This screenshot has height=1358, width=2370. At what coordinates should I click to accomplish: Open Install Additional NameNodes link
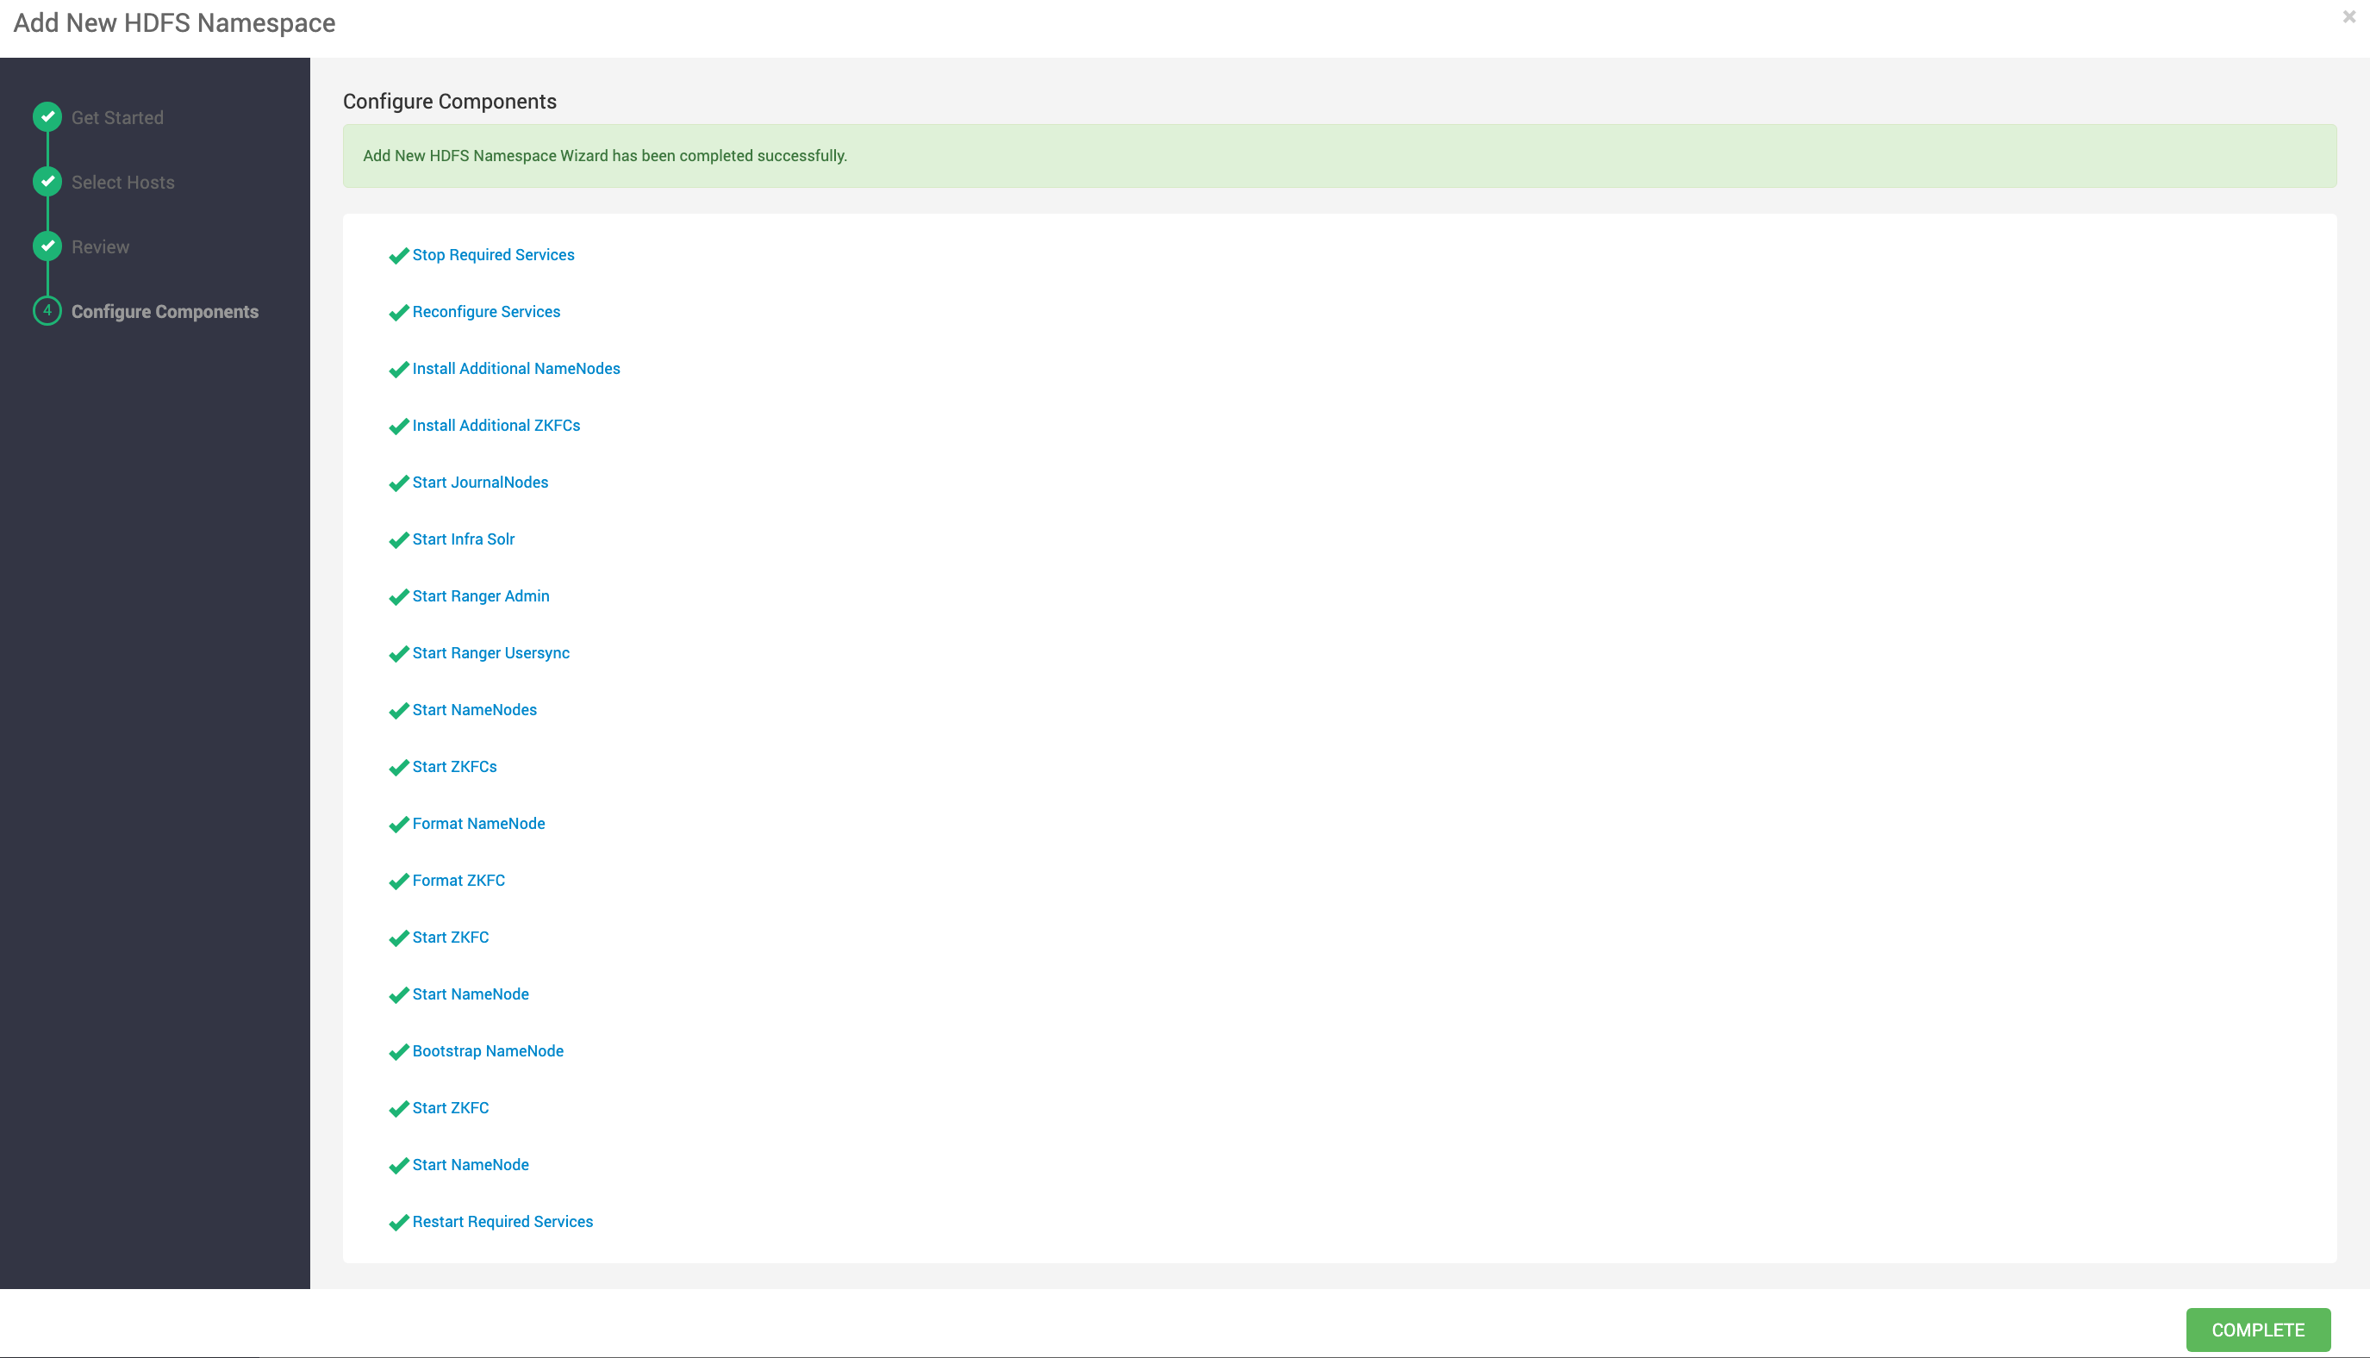click(x=515, y=369)
